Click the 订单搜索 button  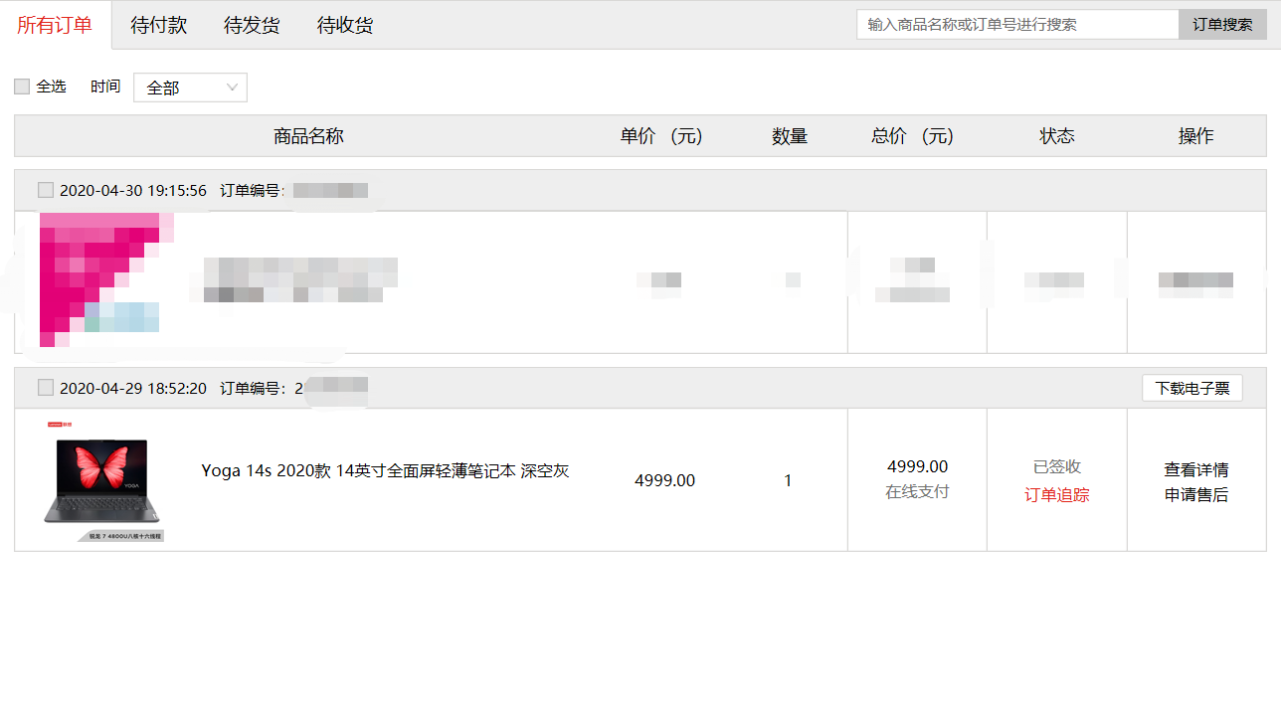(x=1223, y=25)
